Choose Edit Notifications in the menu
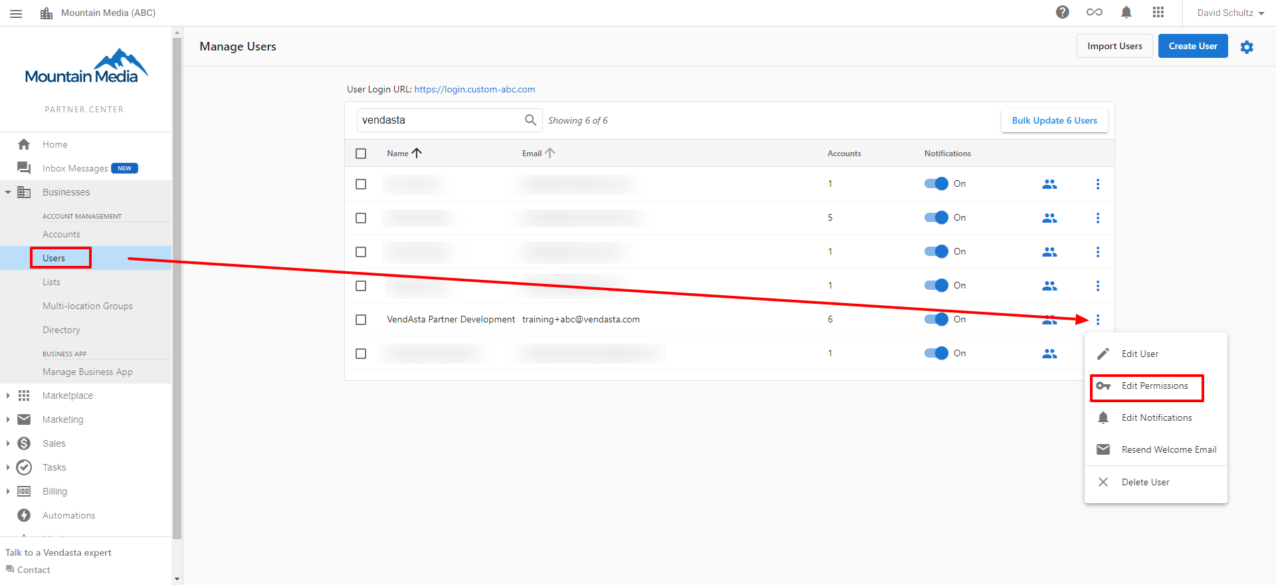The width and height of the screenshot is (1276, 585). click(x=1156, y=417)
